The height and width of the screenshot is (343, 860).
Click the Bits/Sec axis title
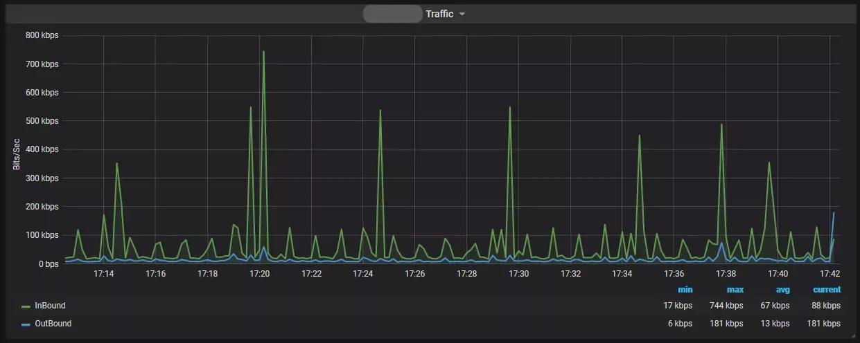pyautogui.click(x=16, y=153)
